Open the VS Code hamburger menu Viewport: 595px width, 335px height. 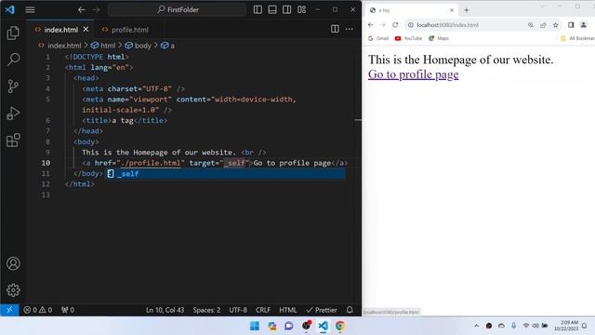30,9
